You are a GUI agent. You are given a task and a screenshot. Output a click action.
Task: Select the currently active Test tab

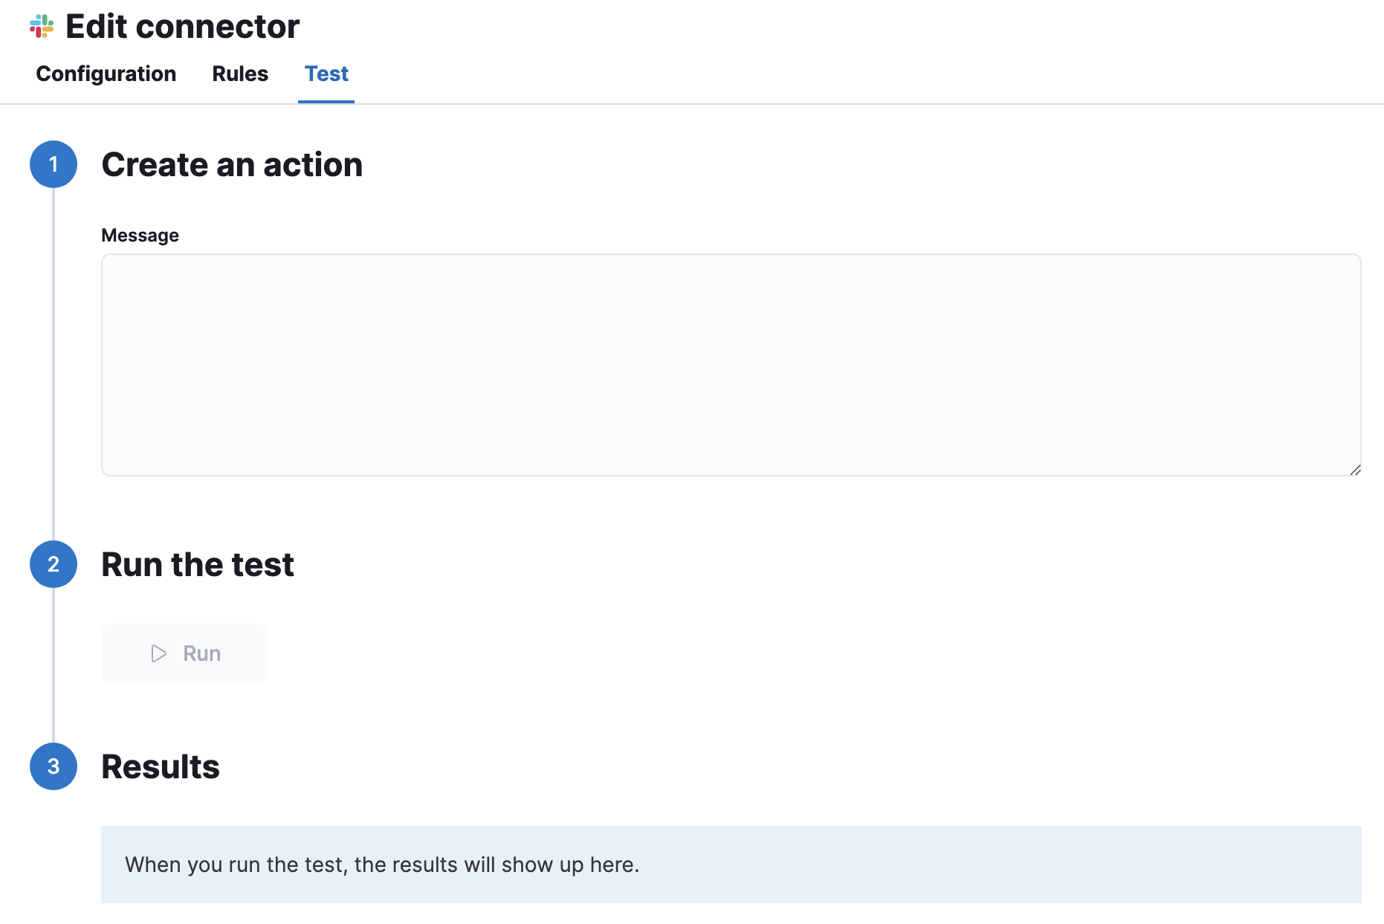click(x=326, y=74)
